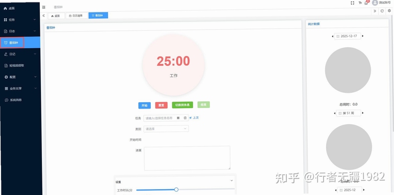Start the timer with 开始 button
The width and height of the screenshot is (394, 195).
(x=144, y=106)
